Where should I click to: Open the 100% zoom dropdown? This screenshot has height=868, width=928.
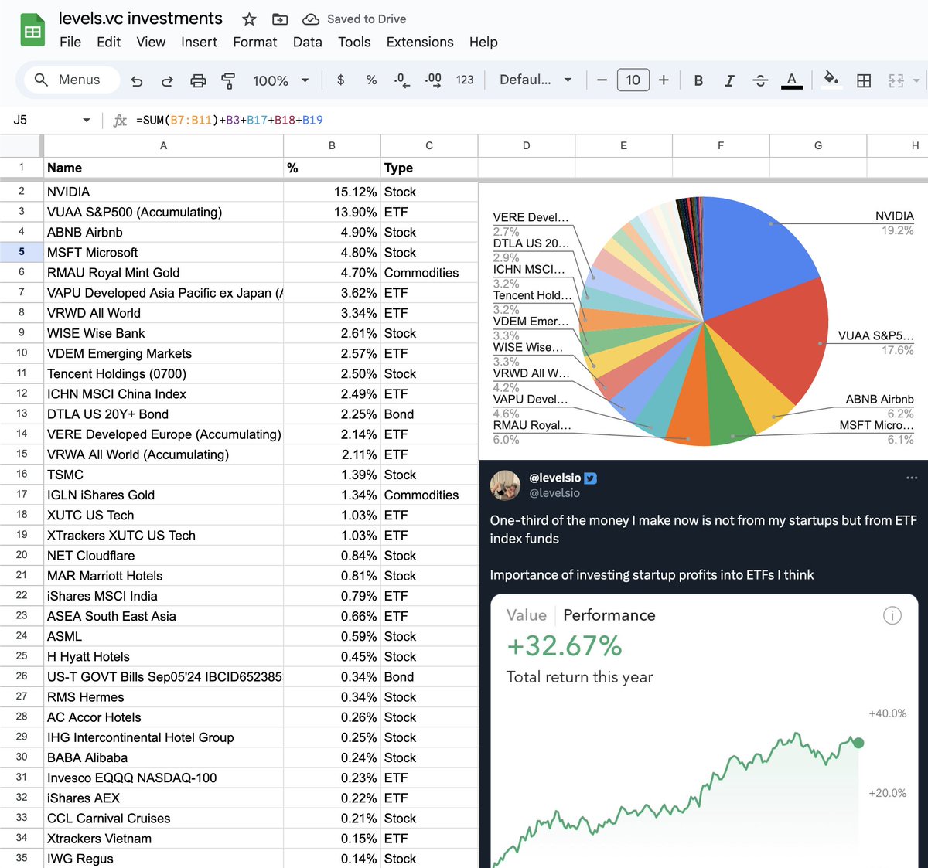pyautogui.click(x=281, y=80)
